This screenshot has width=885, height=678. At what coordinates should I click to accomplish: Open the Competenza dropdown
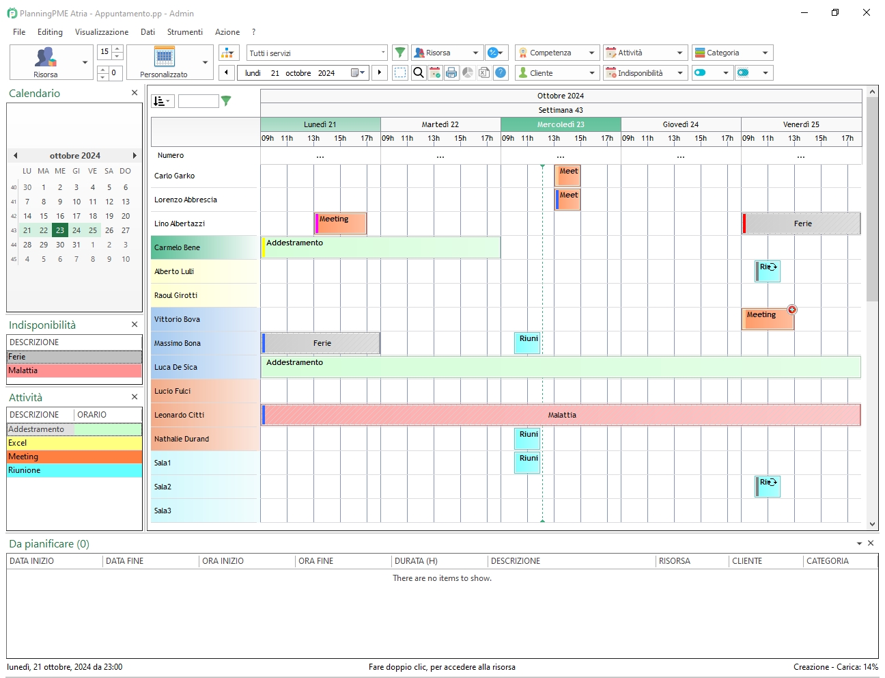pos(591,52)
